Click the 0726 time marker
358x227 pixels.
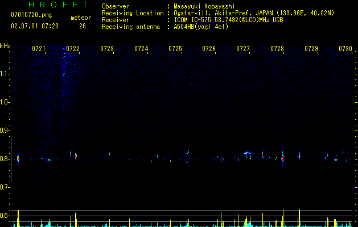(x=209, y=49)
